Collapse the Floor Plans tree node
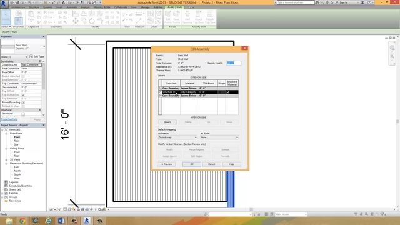This screenshot has height=225, width=400. pos(6,133)
